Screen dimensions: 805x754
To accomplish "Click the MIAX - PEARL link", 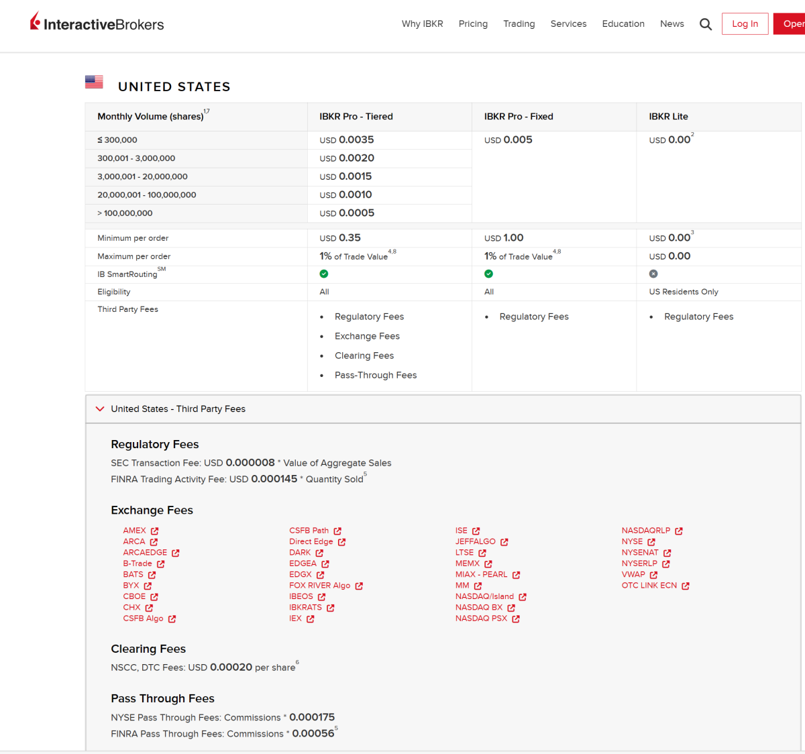I will tap(482, 575).
